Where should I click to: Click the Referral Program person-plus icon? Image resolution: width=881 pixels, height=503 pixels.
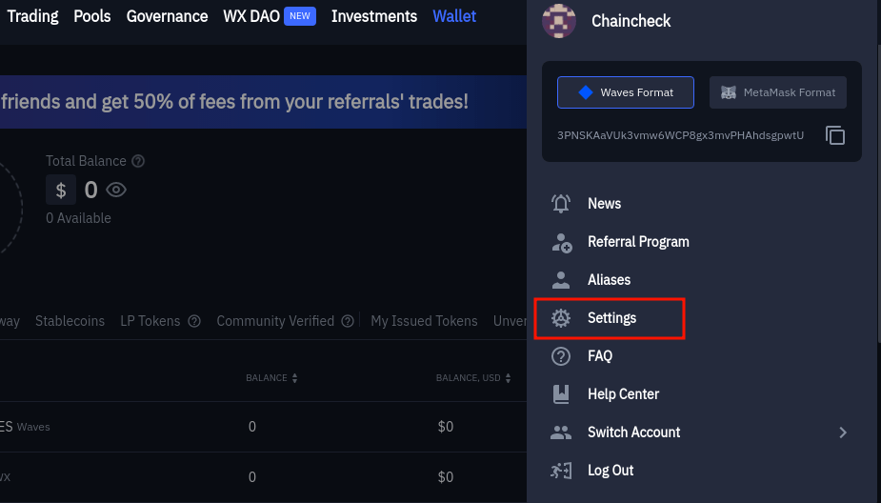pyautogui.click(x=561, y=242)
